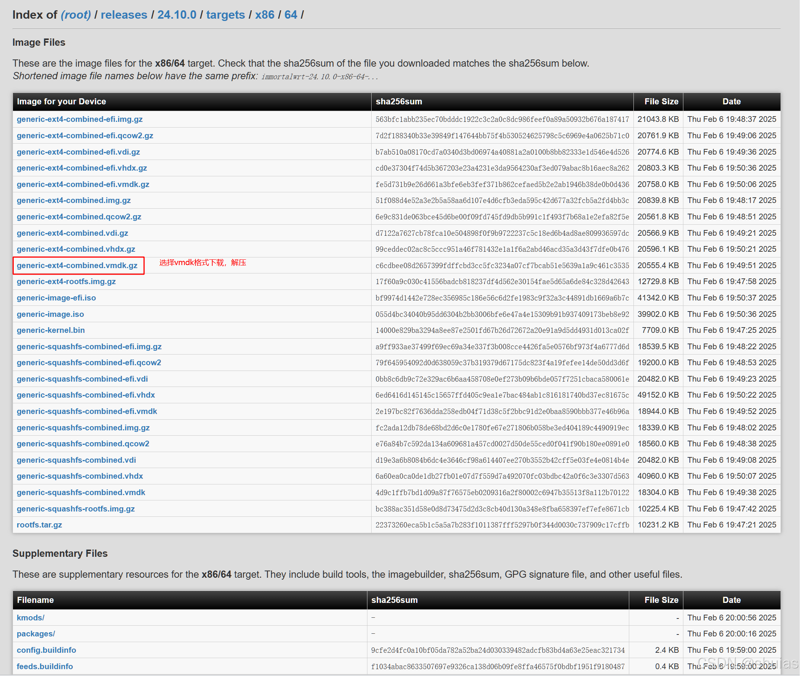Open the generic-image-efi.iso link
The image size is (800, 676).
click(x=56, y=298)
